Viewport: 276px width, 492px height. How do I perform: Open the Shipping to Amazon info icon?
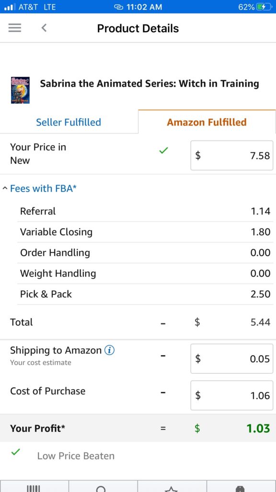click(x=109, y=350)
